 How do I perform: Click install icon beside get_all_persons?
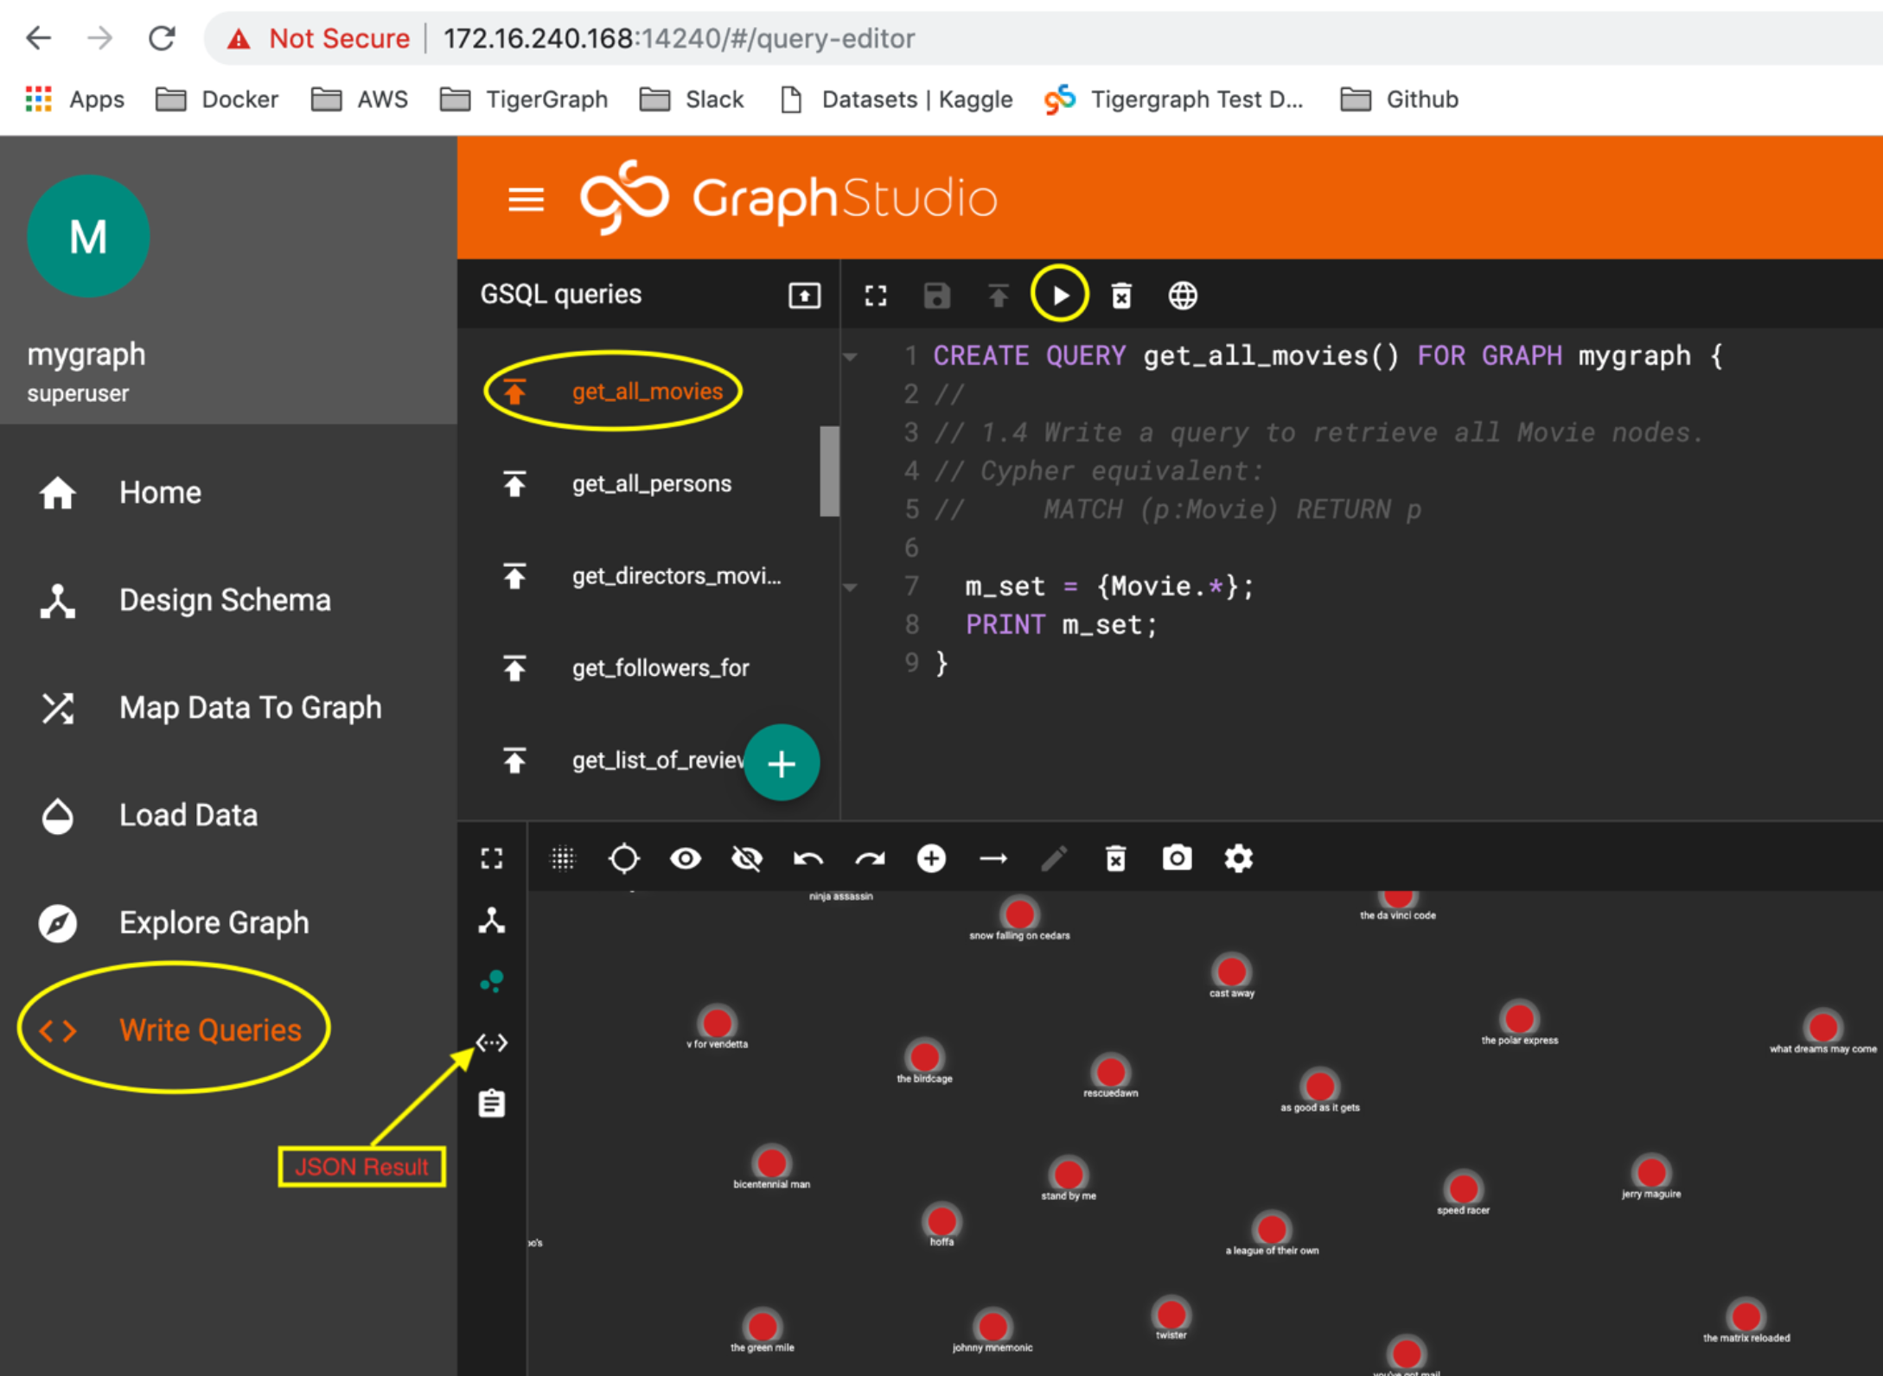(x=514, y=484)
